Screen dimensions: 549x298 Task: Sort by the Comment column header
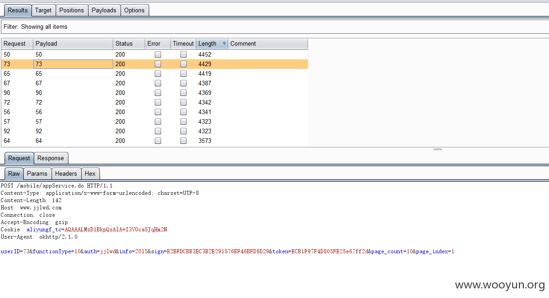(268, 44)
